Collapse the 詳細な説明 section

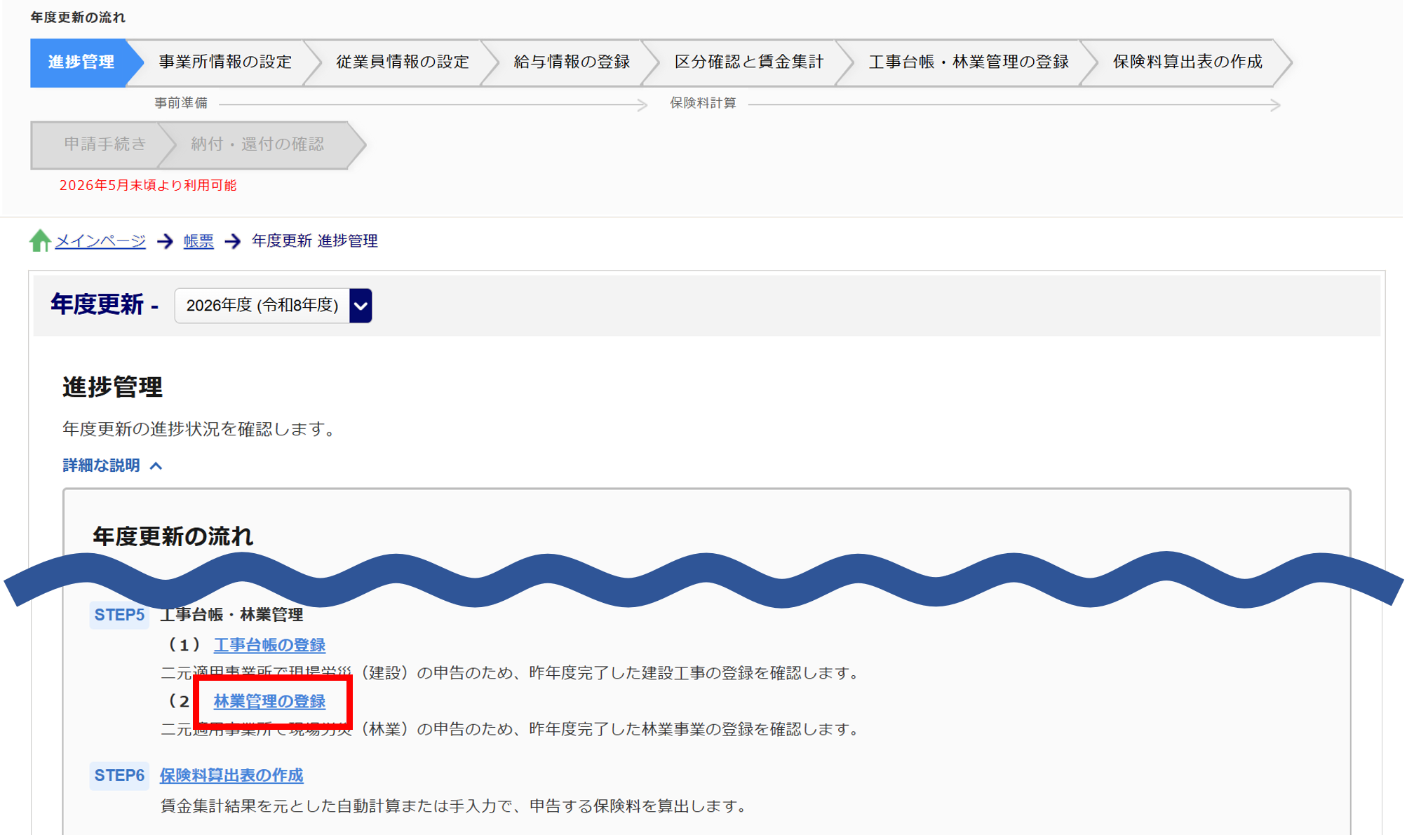click(x=102, y=466)
